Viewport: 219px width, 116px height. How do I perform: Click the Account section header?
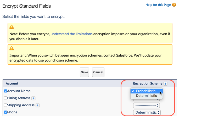click(x=12, y=84)
